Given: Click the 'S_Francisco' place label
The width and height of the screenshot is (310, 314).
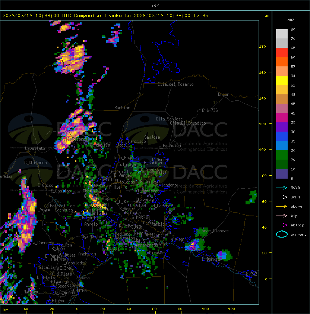Looking at the screenshot, I should point(133,141).
